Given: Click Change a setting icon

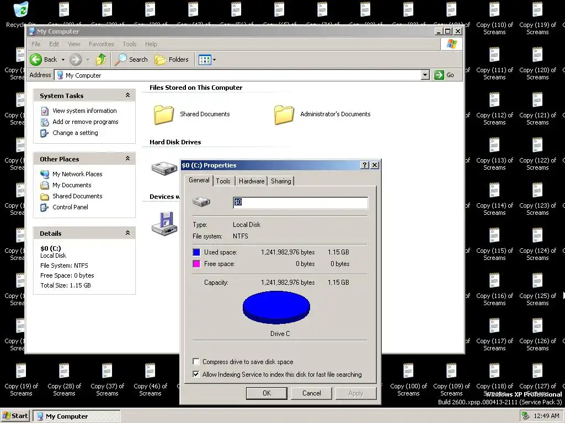Looking at the screenshot, I should point(45,133).
